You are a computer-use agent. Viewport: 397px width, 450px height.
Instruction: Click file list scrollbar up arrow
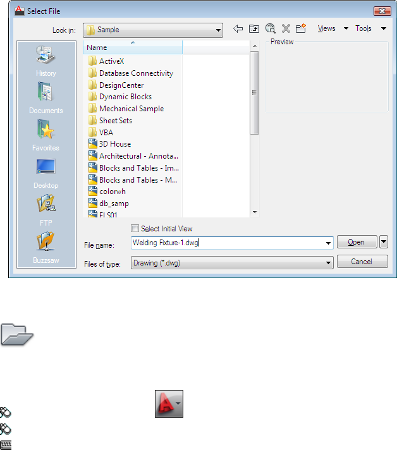255,46
